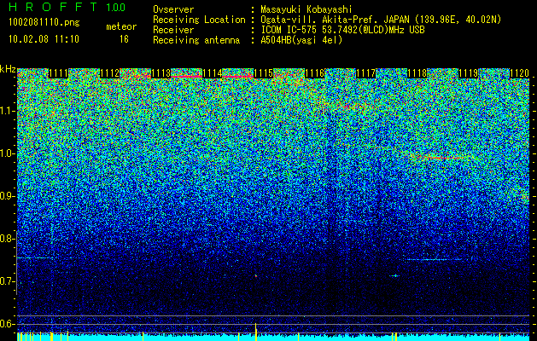
Task: Click the kHz axis unit label
Action: [x=8, y=69]
